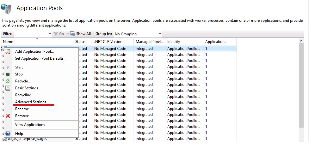
Task: Click the Show All filter icon
Action: click(73, 34)
